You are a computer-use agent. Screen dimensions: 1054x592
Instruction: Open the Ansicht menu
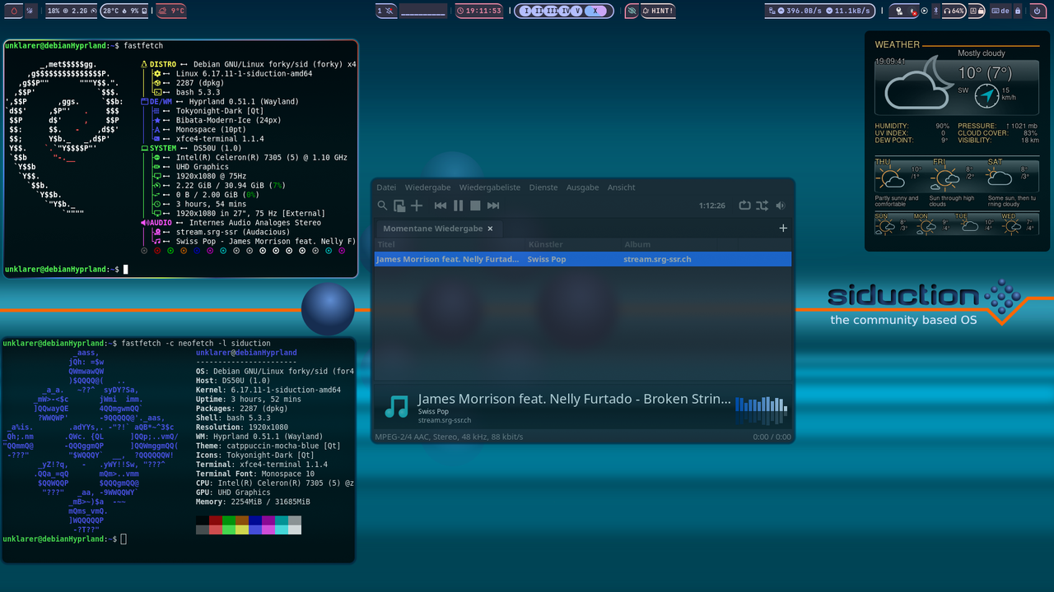click(621, 187)
